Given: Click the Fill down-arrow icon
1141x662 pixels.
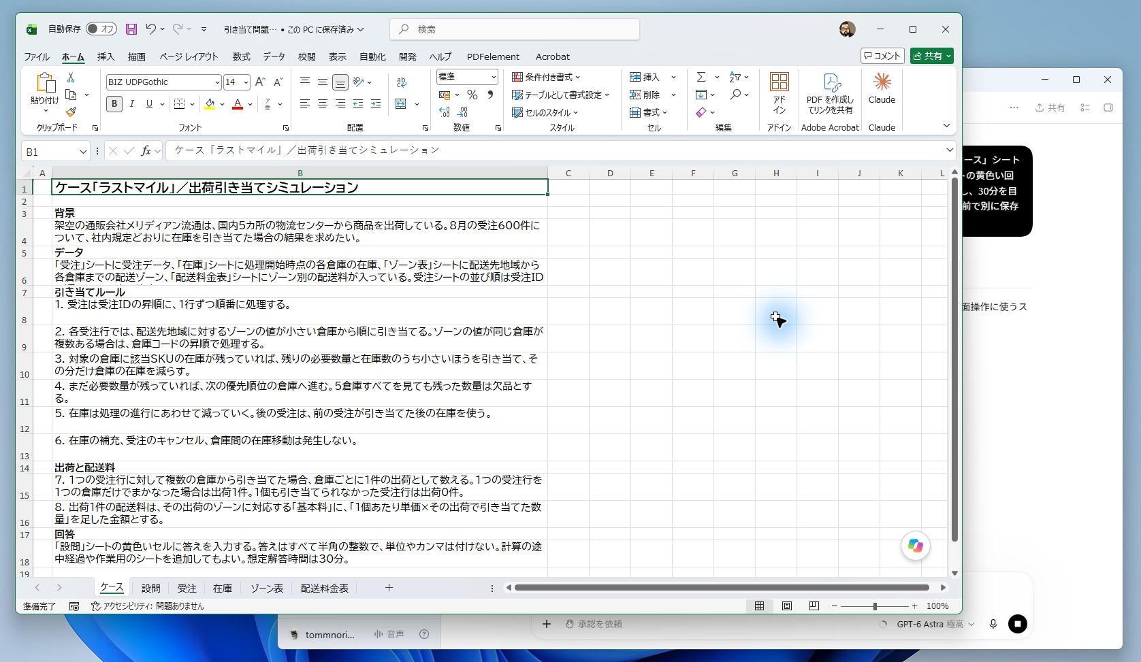Looking at the screenshot, I should tap(701, 95).
